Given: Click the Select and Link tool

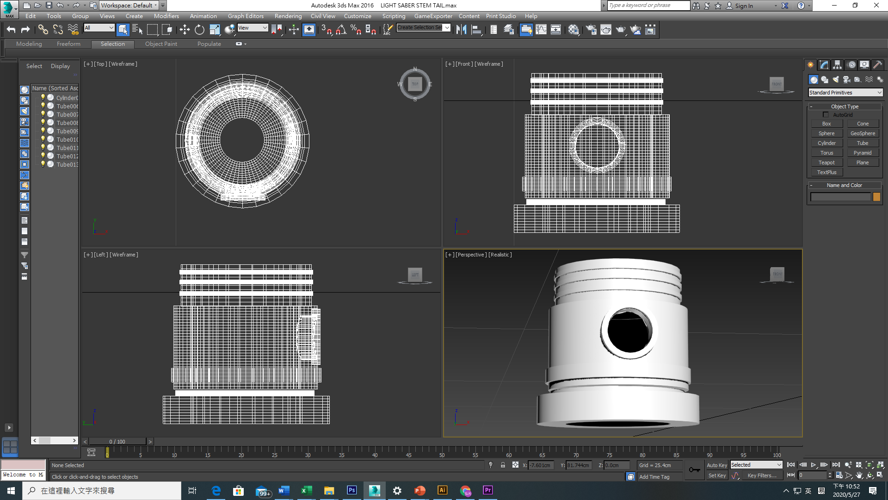Looking at the screenshot, I should tap(43, 30).
